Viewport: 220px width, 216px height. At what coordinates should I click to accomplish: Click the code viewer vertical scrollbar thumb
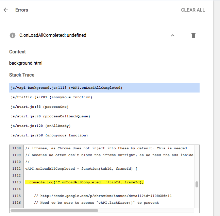coord(197,184)
